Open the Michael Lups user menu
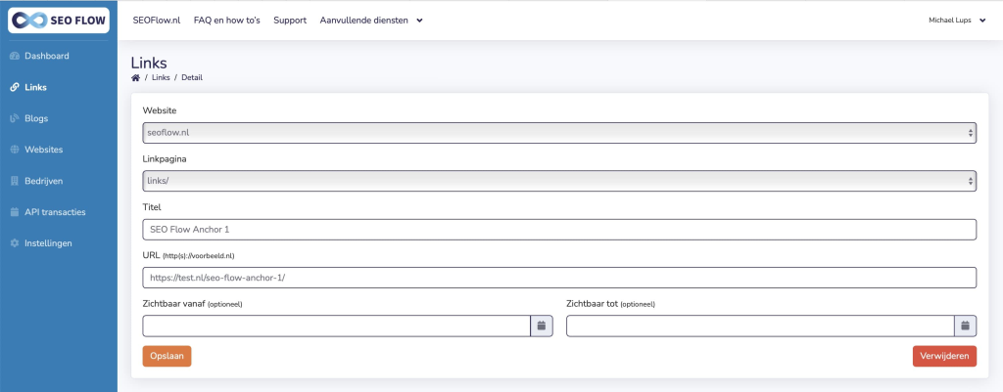This screenshot has width=1003, height=392. point(957,21)
